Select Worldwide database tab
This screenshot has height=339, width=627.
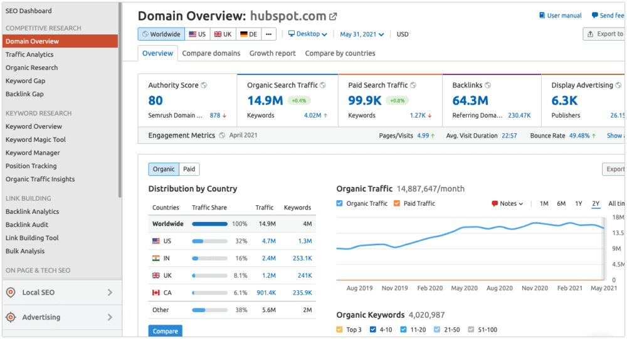(162, 34)
